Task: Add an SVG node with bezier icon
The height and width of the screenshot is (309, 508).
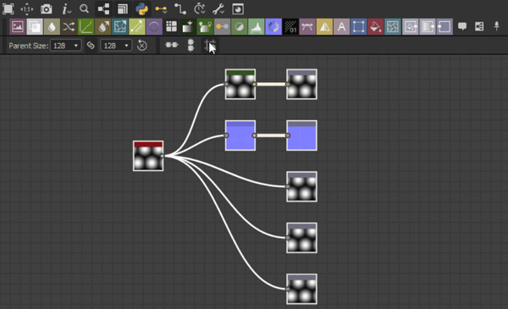Action: tap(307, 27)
